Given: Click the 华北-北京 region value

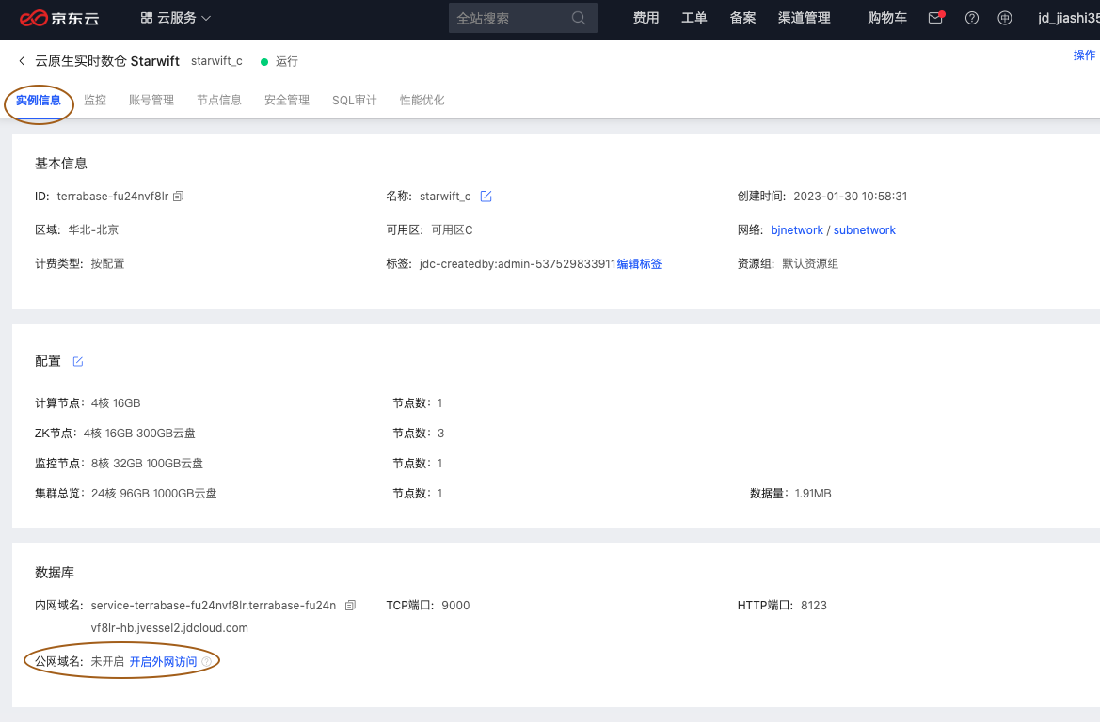Looking at the screenshot, I should [93, 230].
